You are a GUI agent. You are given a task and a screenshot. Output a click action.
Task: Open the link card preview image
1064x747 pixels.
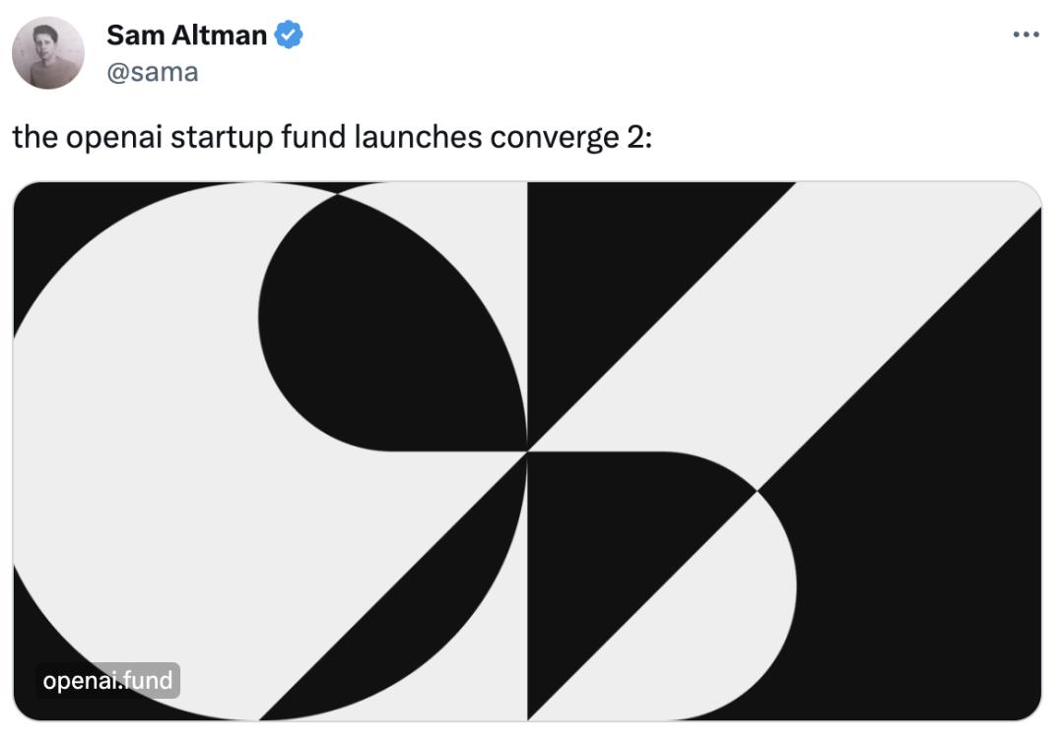click(x=527, y=450)
